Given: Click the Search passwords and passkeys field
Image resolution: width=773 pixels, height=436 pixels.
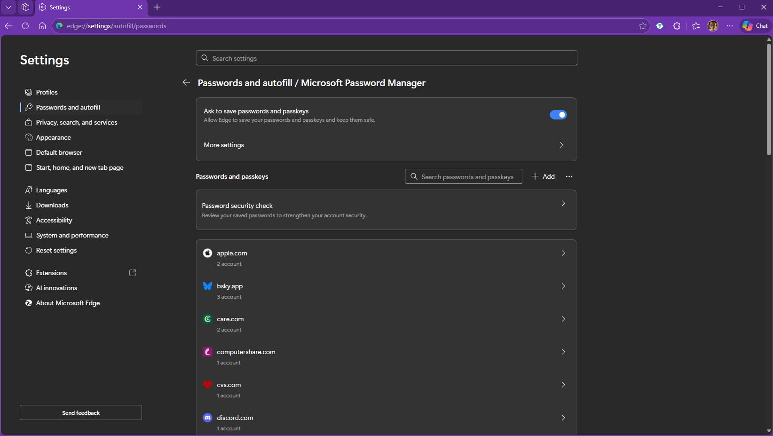Looking at the screenshot, I should pyautogui.click(x=464, y=176).
